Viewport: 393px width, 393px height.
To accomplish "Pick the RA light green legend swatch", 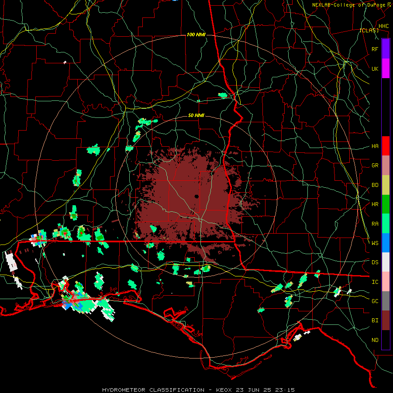I will pos(386,224).
